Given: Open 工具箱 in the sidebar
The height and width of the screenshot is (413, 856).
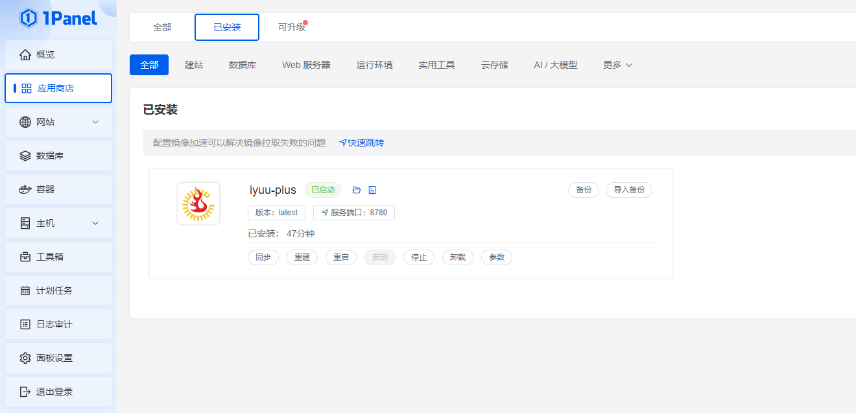Looking at the screenshot, I should pos(58,257).
